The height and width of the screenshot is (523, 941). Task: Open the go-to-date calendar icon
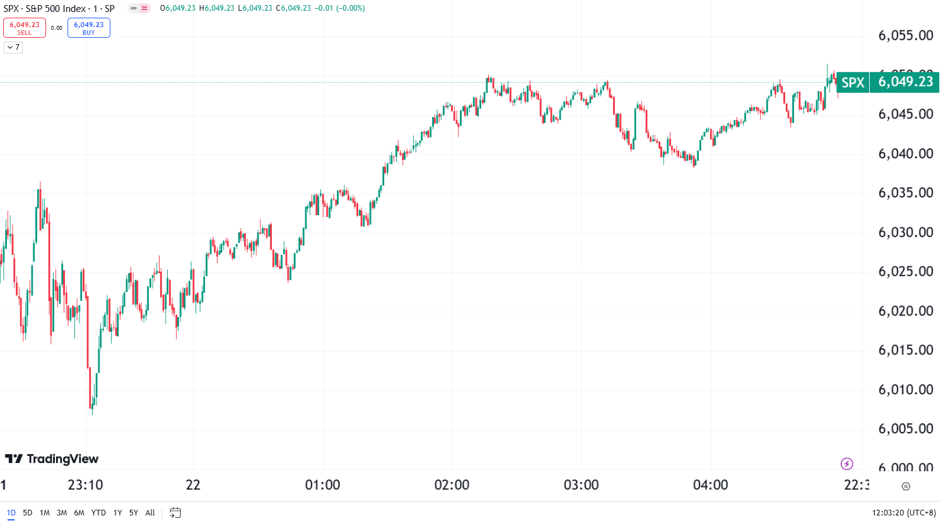175,513
